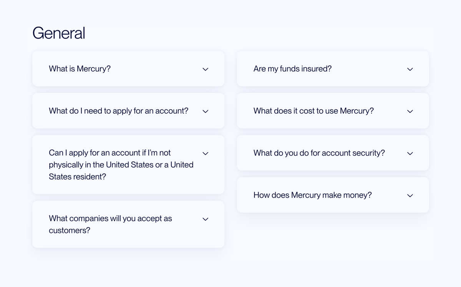Open the chevron on "What do I need to apply for an account?"
The image size is (461, 287).
(x=206, y=111)
